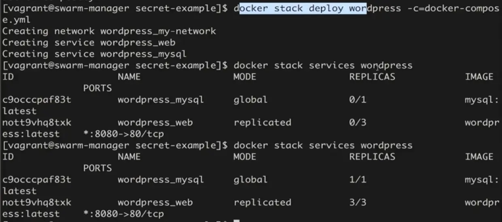The width and height of the screenshot is (502, 222).
Task: Click REPLICAS header above the 0/1 value
Action: point(372,77)
